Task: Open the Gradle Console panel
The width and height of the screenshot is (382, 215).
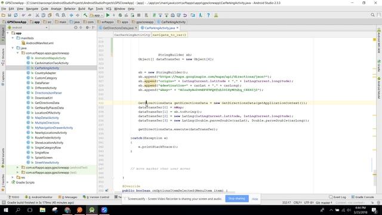Action: point(362,197)
